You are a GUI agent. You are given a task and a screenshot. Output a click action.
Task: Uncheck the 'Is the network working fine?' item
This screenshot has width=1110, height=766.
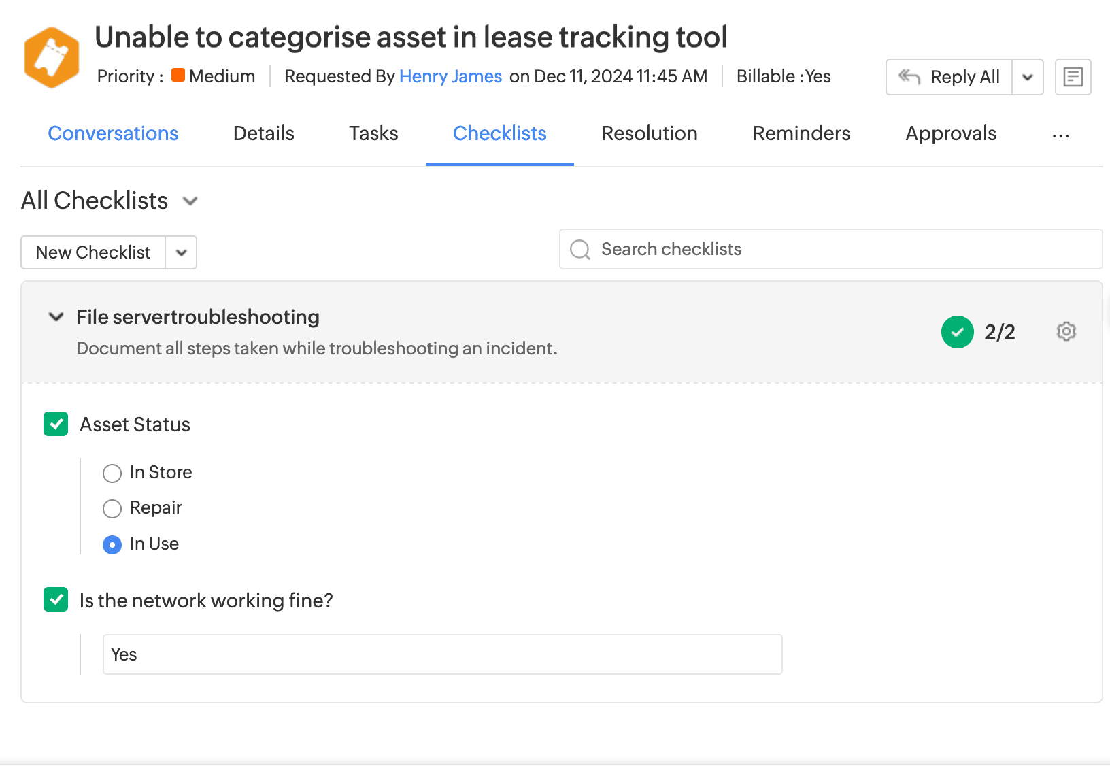point(56,600)
